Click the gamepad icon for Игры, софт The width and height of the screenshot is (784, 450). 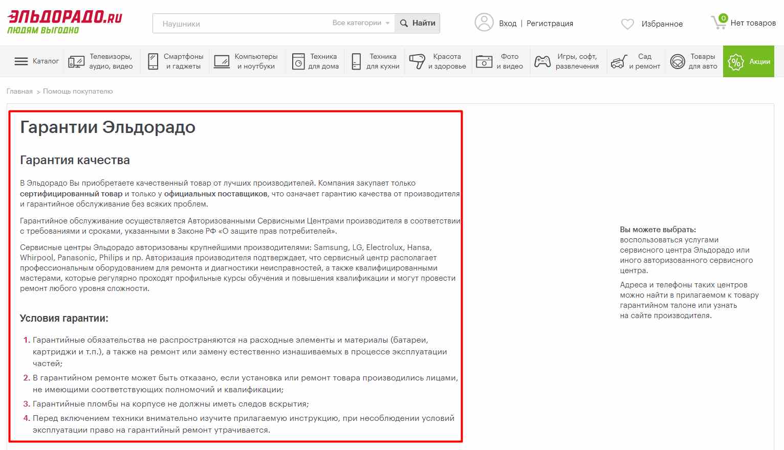[x=542, y=61]
